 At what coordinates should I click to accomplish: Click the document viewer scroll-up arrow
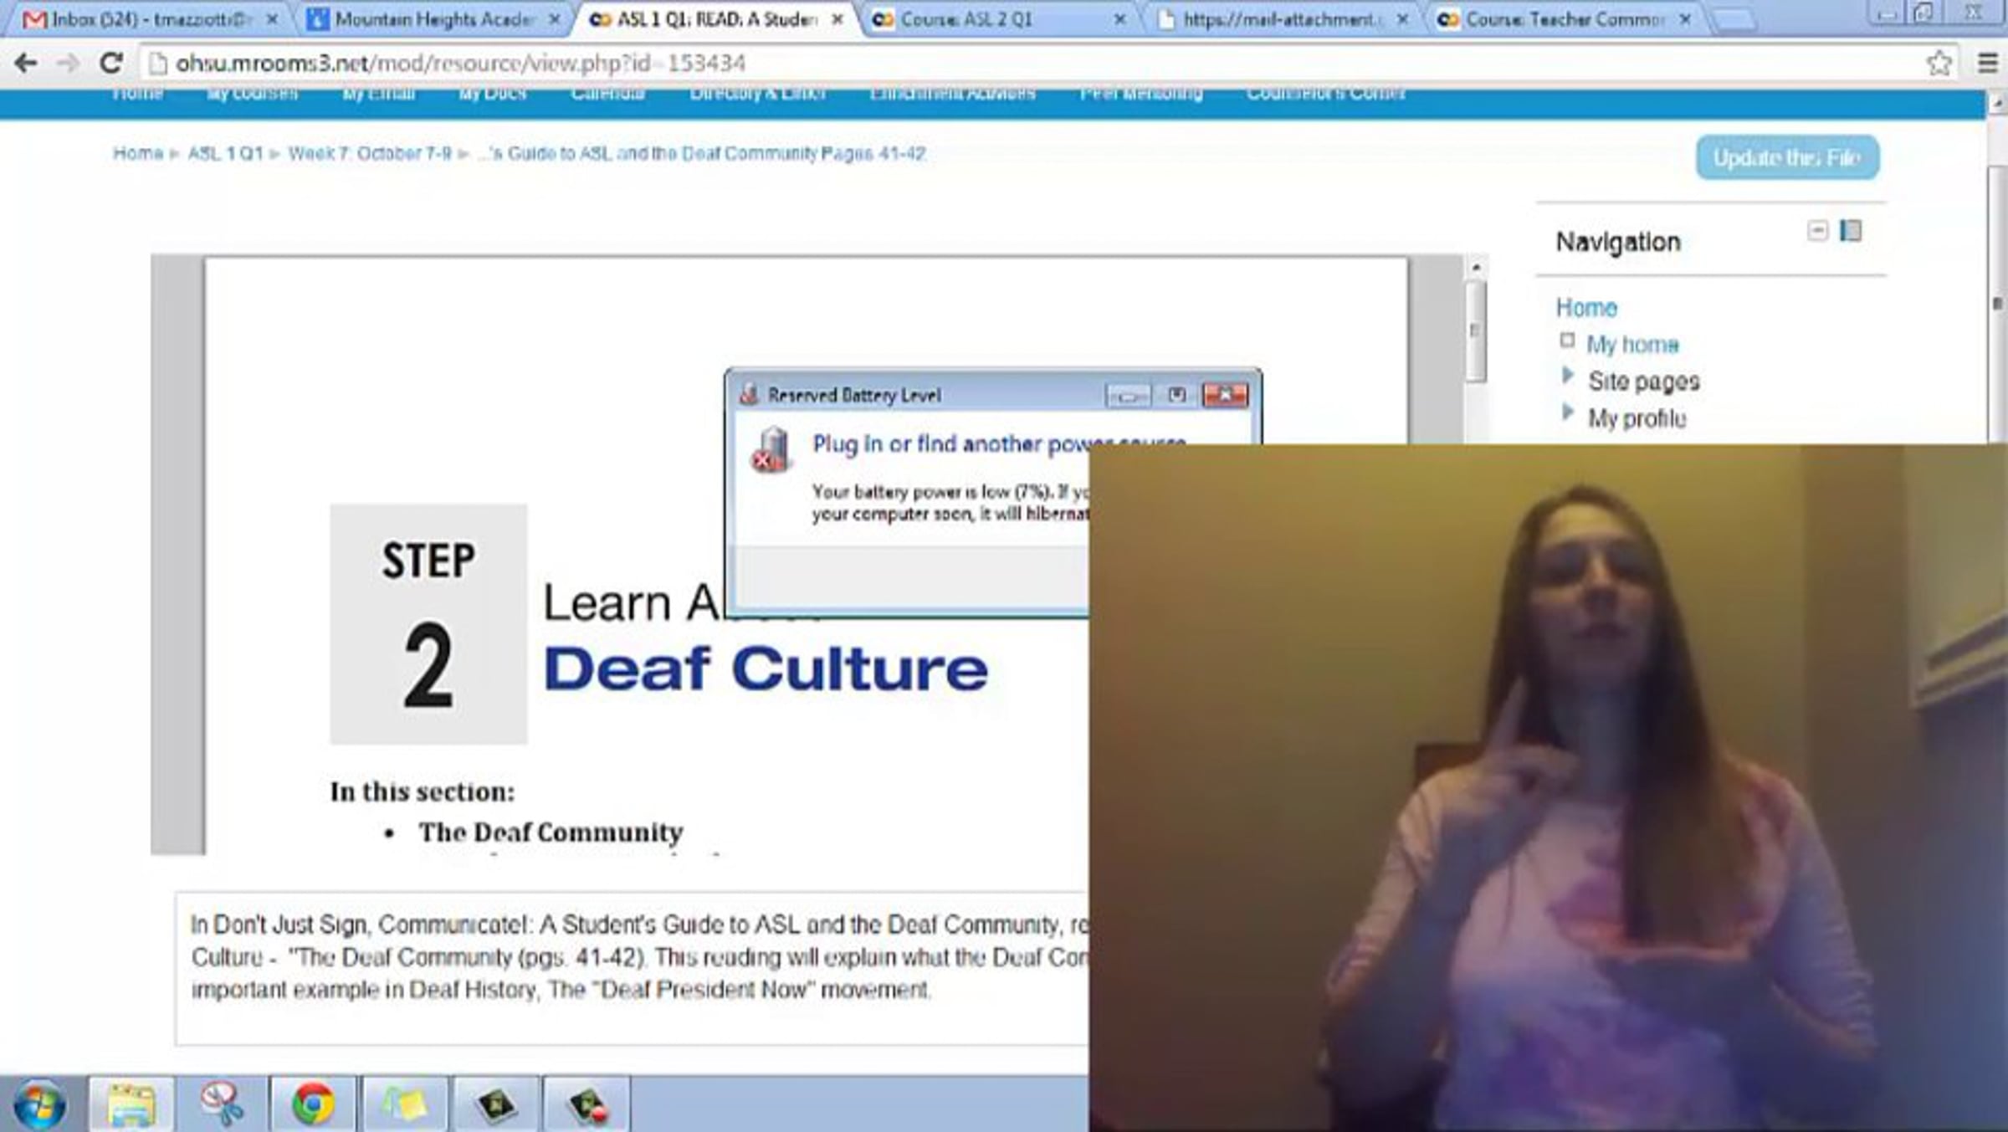[x=1476, y=268]
